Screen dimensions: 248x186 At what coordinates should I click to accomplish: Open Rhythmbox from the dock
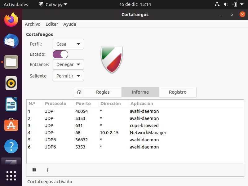click(11, 83)
